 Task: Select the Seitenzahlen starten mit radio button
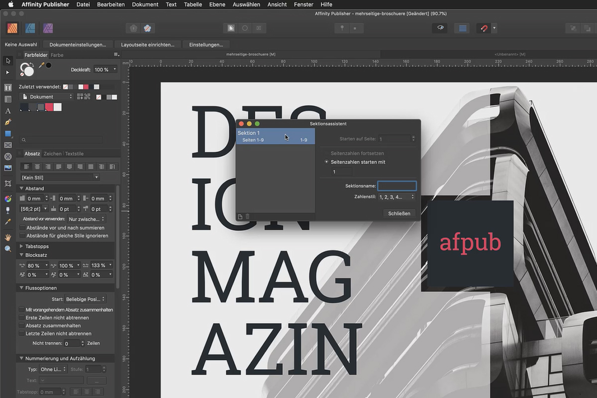tap(327, 162)
